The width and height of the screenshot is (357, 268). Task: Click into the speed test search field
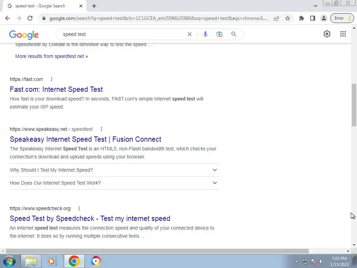coord(123,34)
